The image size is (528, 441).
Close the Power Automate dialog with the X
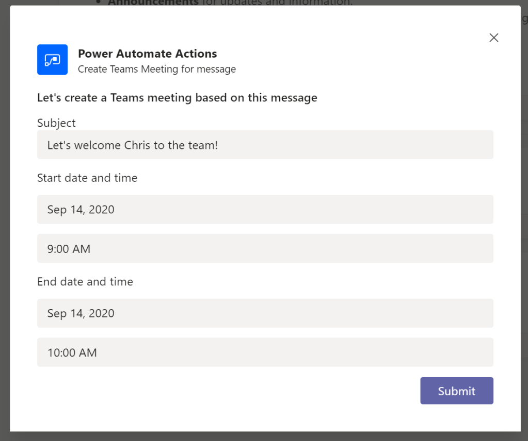493,38
